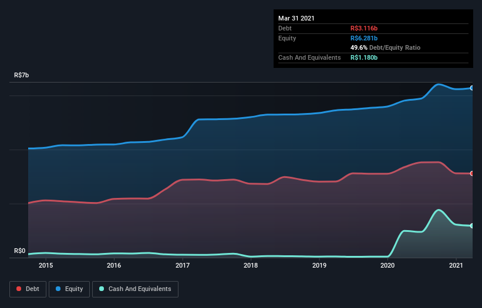Click the 2016 x-axis label
The image size is (482, 308).
[x=114, y=265]
